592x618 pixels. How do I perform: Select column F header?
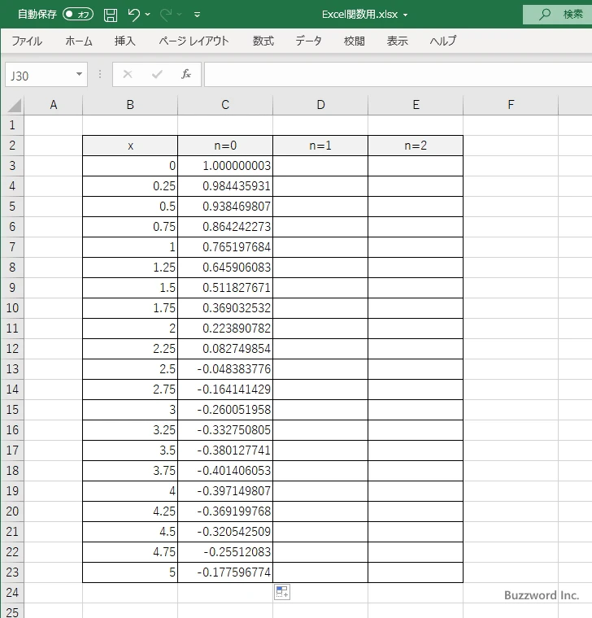[x=511, y=105]
